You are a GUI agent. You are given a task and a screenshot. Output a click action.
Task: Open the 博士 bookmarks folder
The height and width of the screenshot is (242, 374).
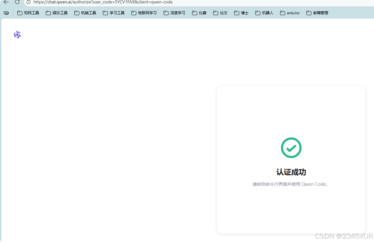241,13
